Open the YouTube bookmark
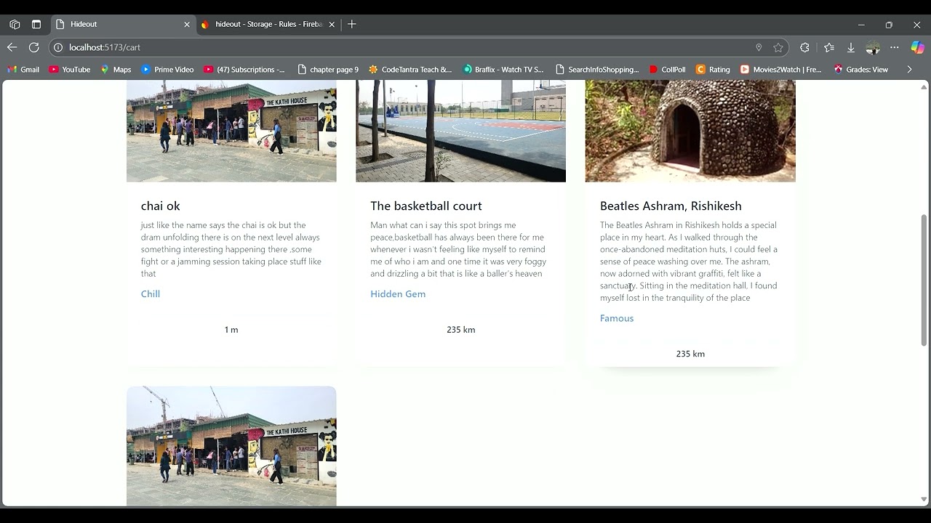931x523 pixels. [x=69, y=69]
